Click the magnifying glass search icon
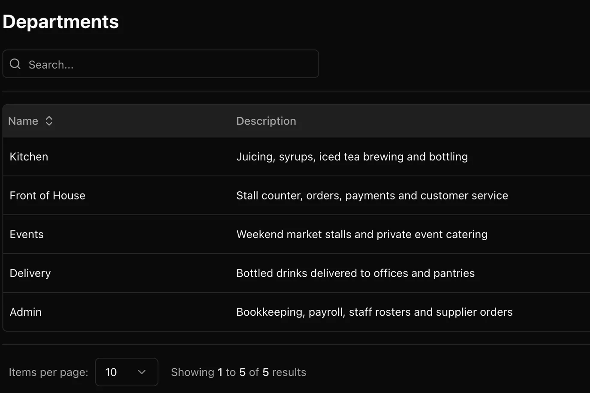 tap(15, 64)
